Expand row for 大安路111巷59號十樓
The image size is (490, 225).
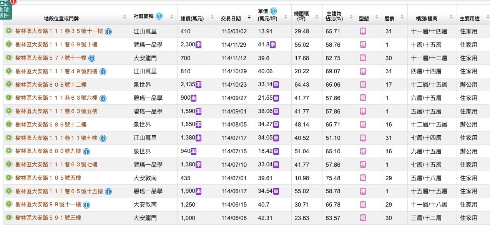(x=9, y=44)
